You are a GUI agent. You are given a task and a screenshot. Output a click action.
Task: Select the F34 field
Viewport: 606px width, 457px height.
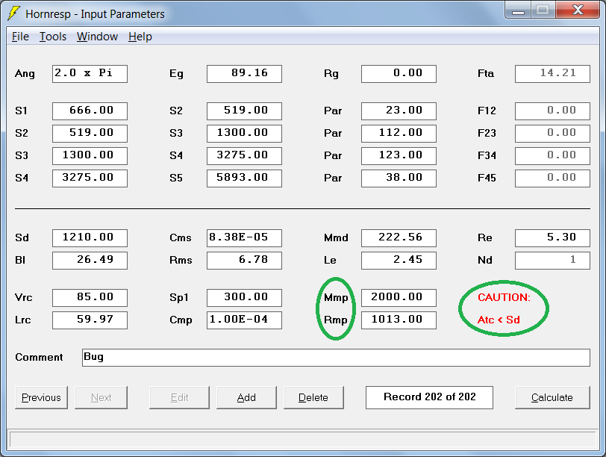552,156
